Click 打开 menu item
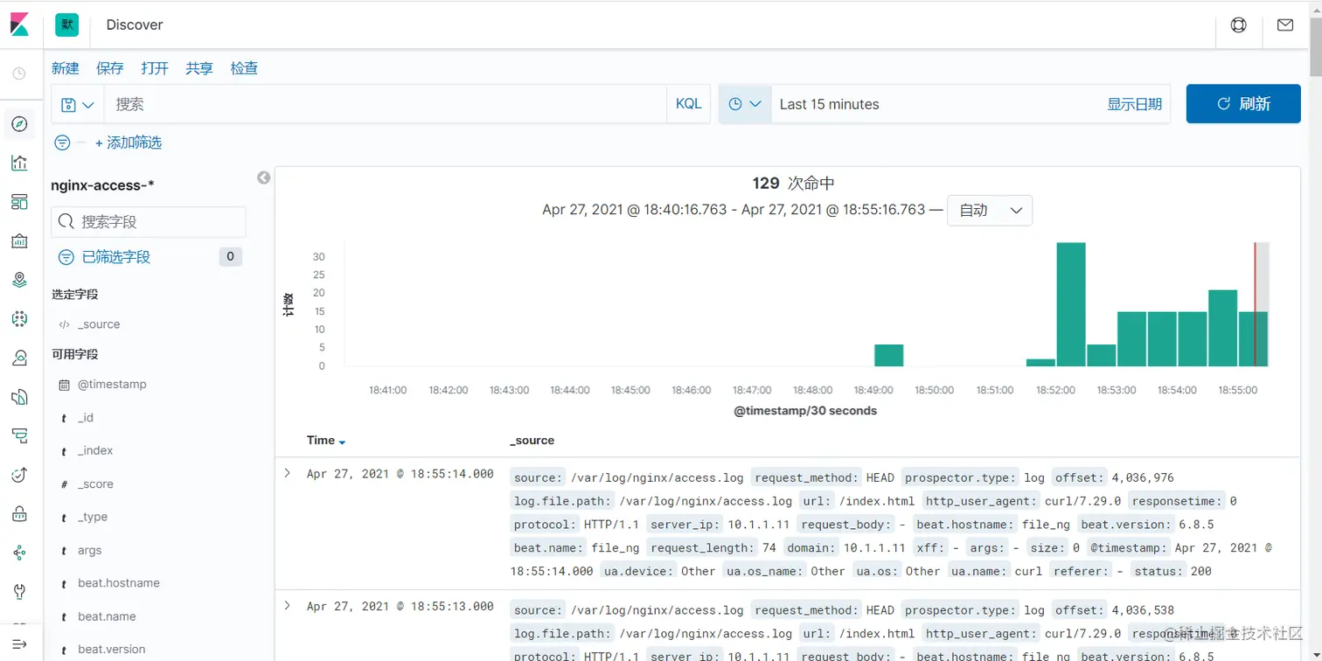Screen dimensions: 1322x661 click(x=155, y=68)
